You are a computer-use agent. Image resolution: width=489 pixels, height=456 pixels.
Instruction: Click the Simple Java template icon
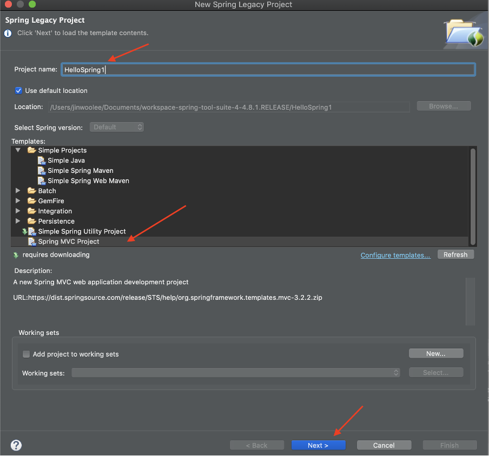[x=42, y=160]
